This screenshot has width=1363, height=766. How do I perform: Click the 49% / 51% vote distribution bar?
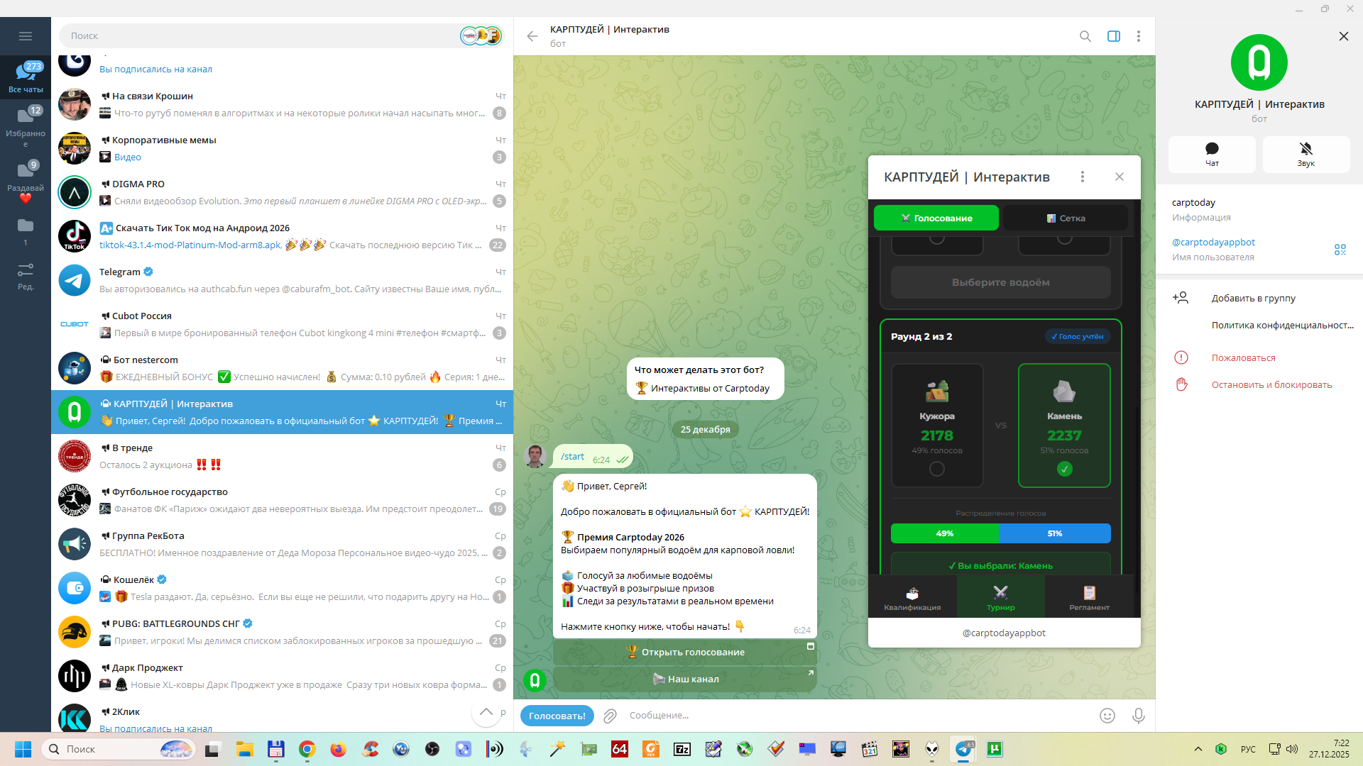pyautogui.click(x=1000, y=533)
